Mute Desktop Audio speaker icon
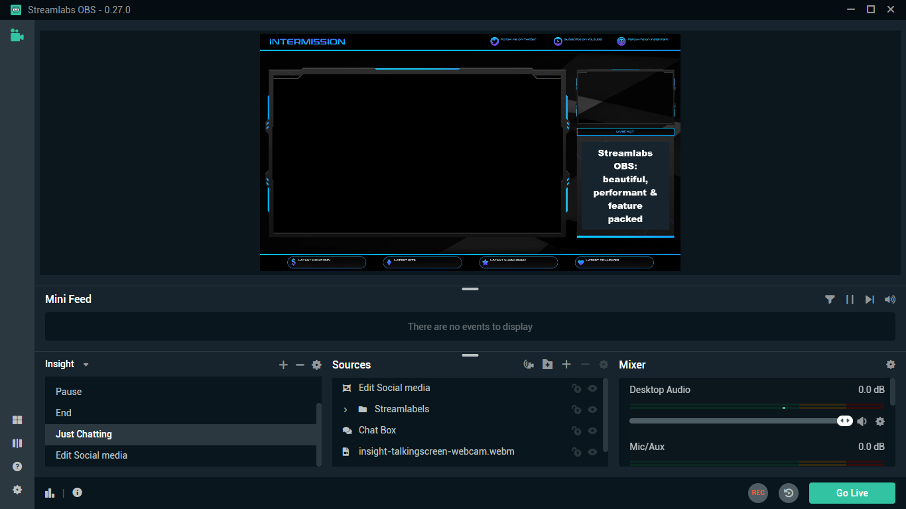 tap(862, 422)
